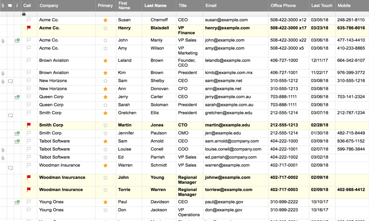Screen dimensions: 369x221
Task: Toggle the Primary star for Susan Chernoff
Action: tap(106, 20)
